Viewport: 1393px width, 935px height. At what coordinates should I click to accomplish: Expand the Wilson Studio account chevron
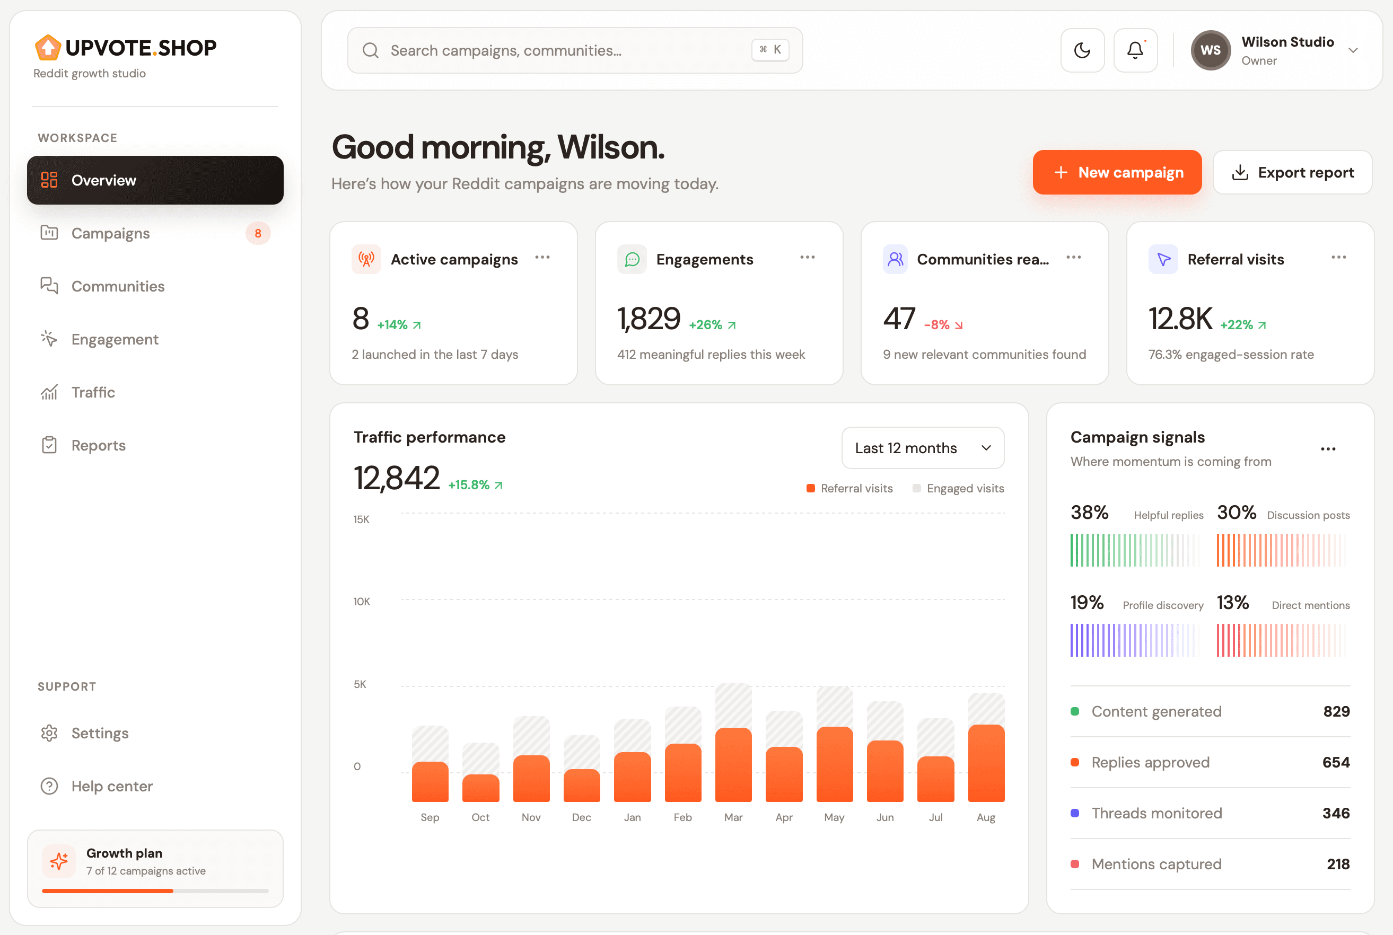(x=1353, y=51)
